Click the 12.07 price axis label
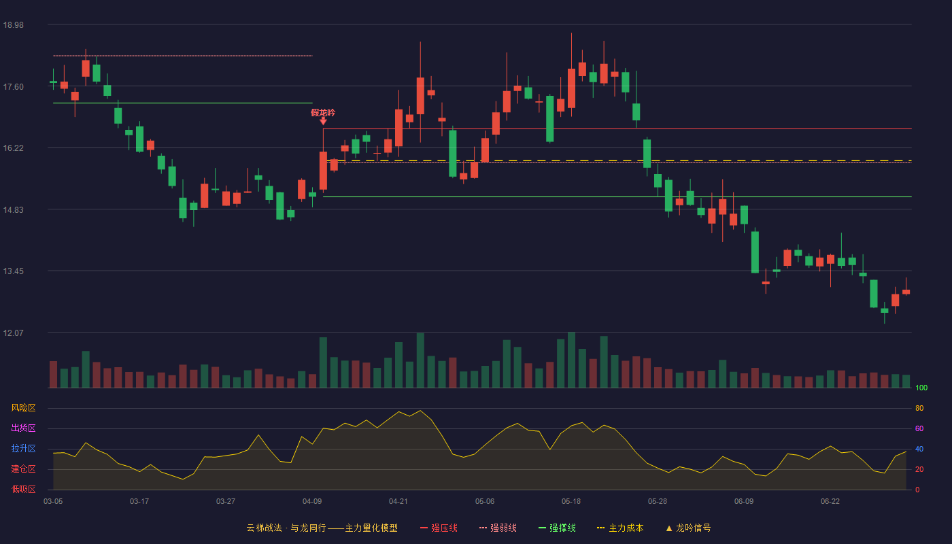952x544 pixels. (x=13, y=333)
